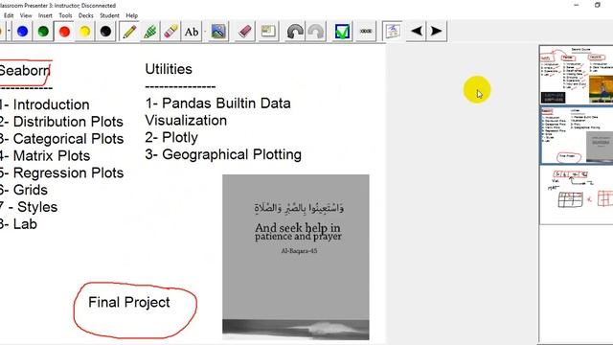The height and width of the screenshot is (345, 613).
Task: Open the View menu
Action: (26, 15)
